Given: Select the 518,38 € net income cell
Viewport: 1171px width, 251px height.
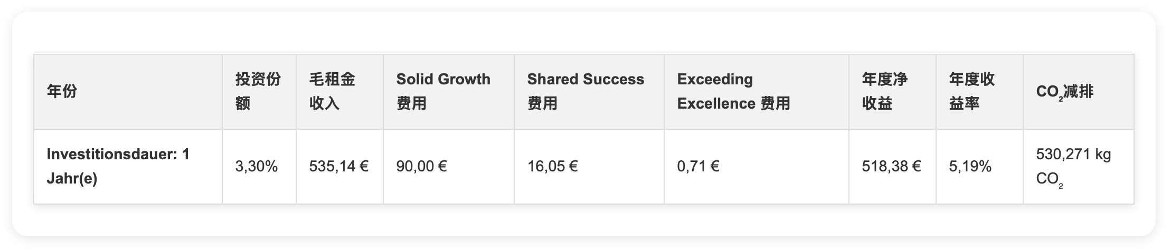Looking at the screenshot, I should [891, 167].
